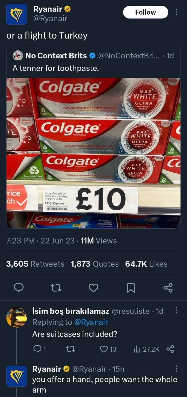Bookmark the main Ryanair tweet
The height and width of the screenshot is (397, 187).
click(x=131, y=288)
